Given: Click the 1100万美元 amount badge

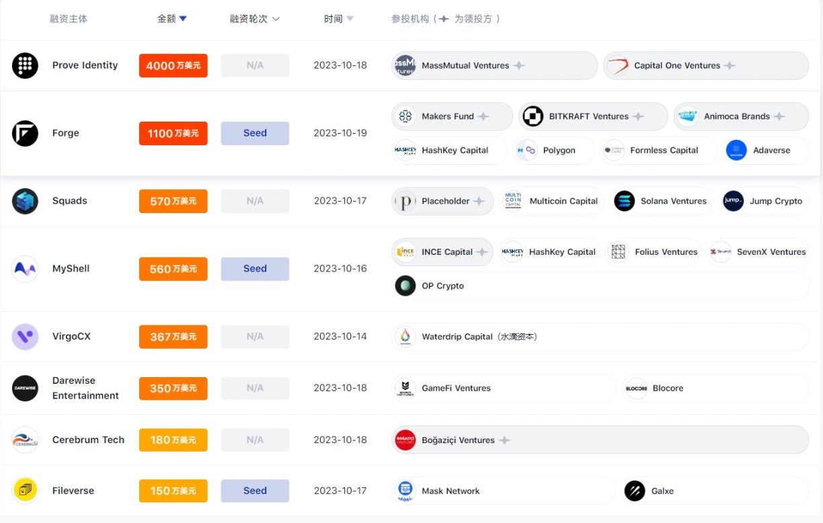Looking at the screenshot, I should (173, 133).
